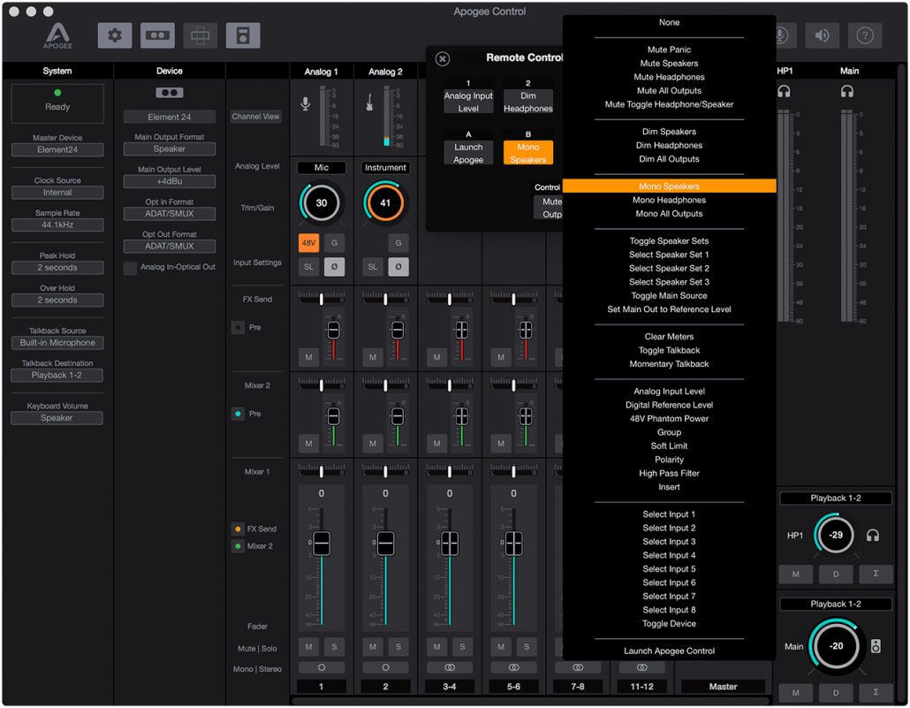
Task: Click channel 1 Mixer 1 fader
Action: pyautogui.click(x=322, y=543)
